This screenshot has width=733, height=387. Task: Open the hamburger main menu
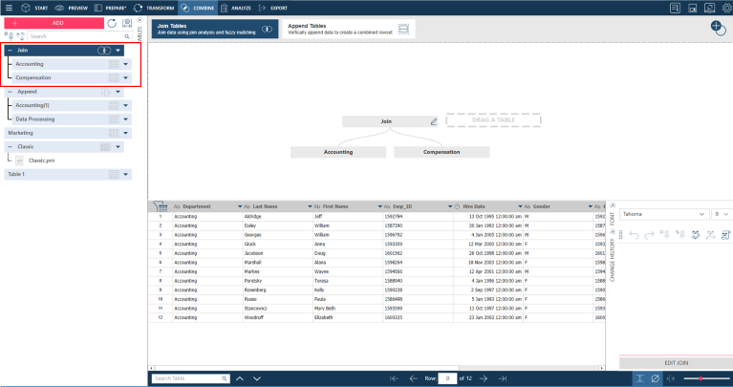click(9, 8)
